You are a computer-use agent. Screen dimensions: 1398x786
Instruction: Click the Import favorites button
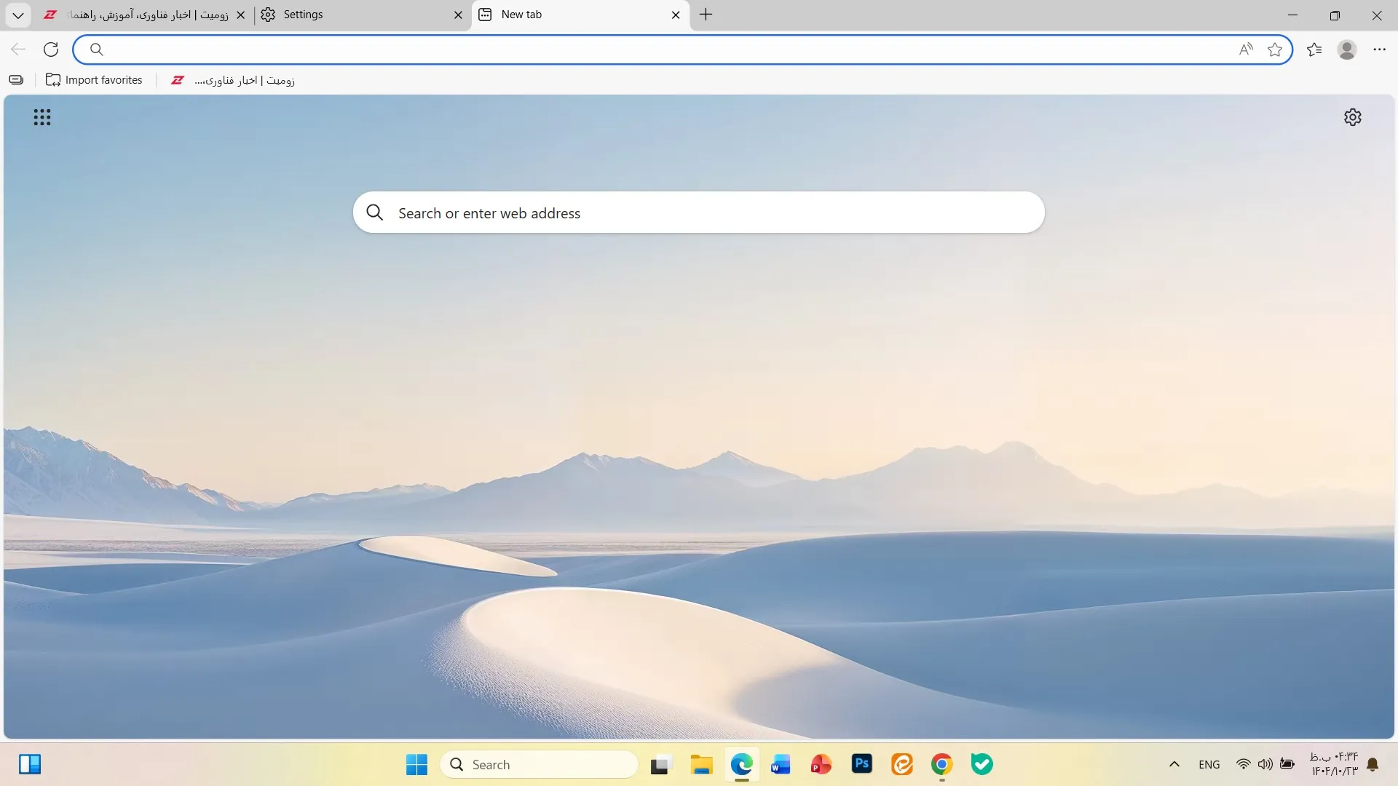[94, 80]
